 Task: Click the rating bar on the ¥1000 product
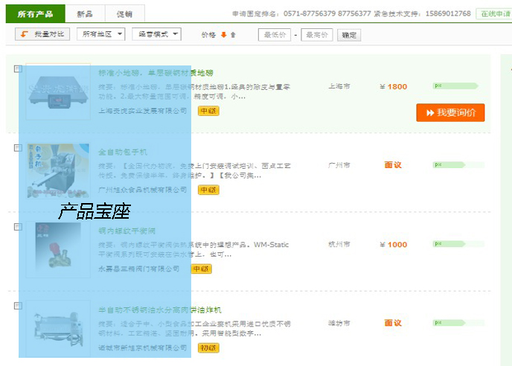point(454,244)
